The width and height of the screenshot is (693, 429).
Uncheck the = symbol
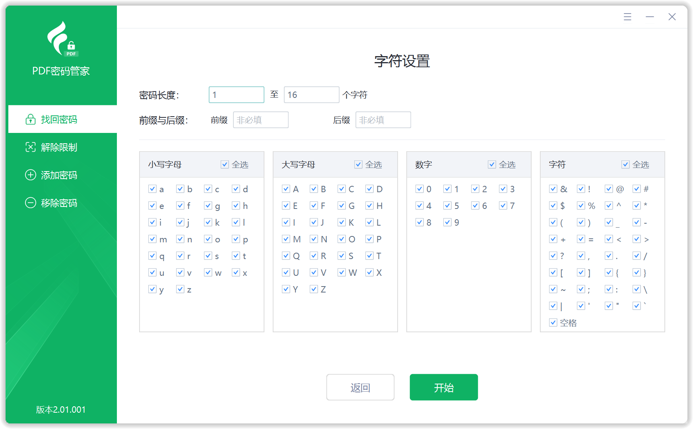tap(581, 239)
